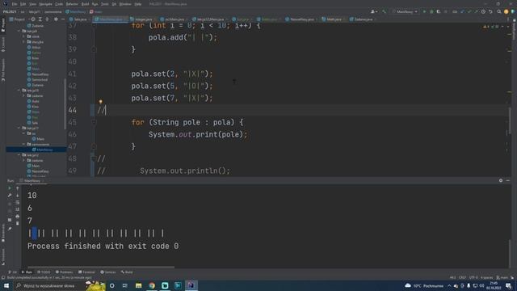
Task: Collapse the lekcja9 folder in tree
Action: [x=19, y=31]
